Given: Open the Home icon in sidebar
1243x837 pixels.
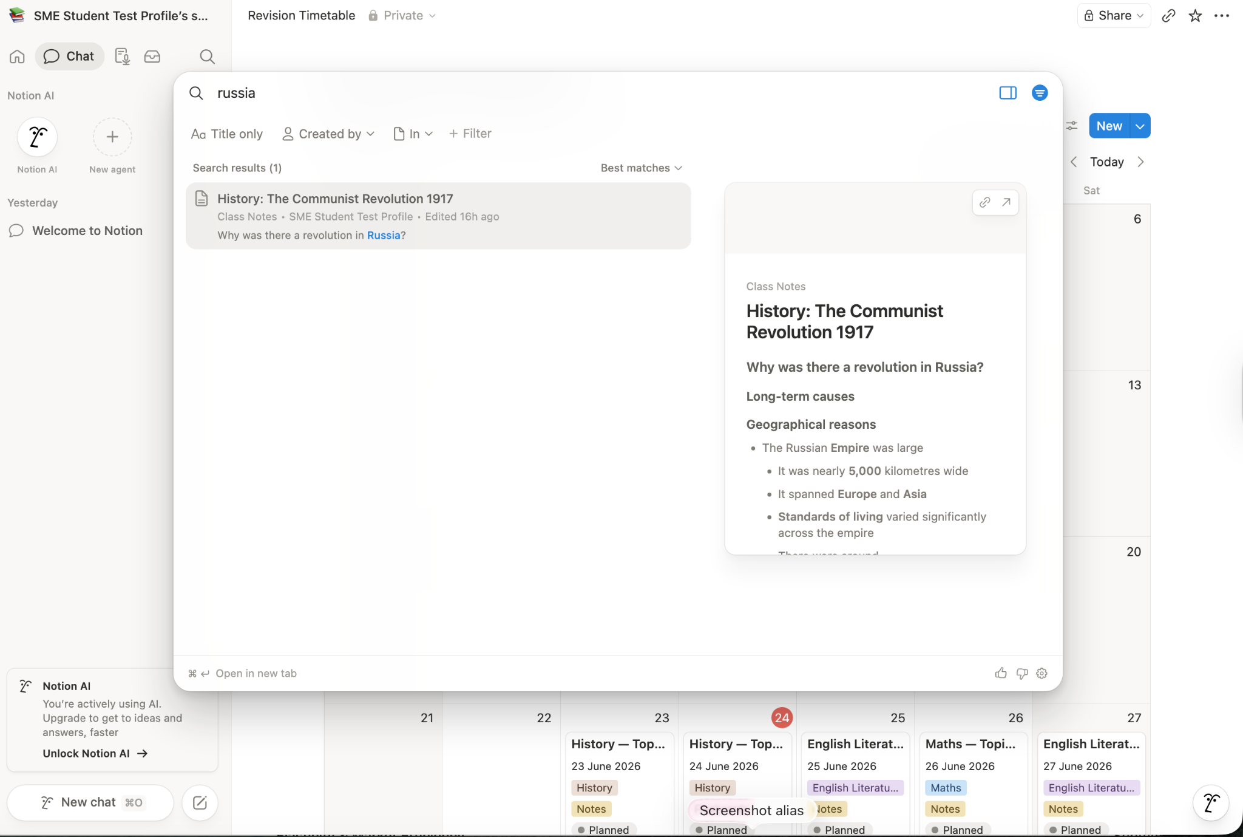Looking at the screenshot, I should [17, 56].
